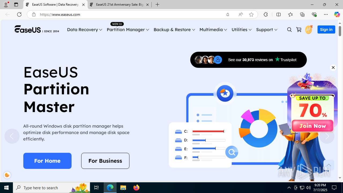343x193 pixels.
Task: Go to previous hero slide
Action: [x=12, y=136]
